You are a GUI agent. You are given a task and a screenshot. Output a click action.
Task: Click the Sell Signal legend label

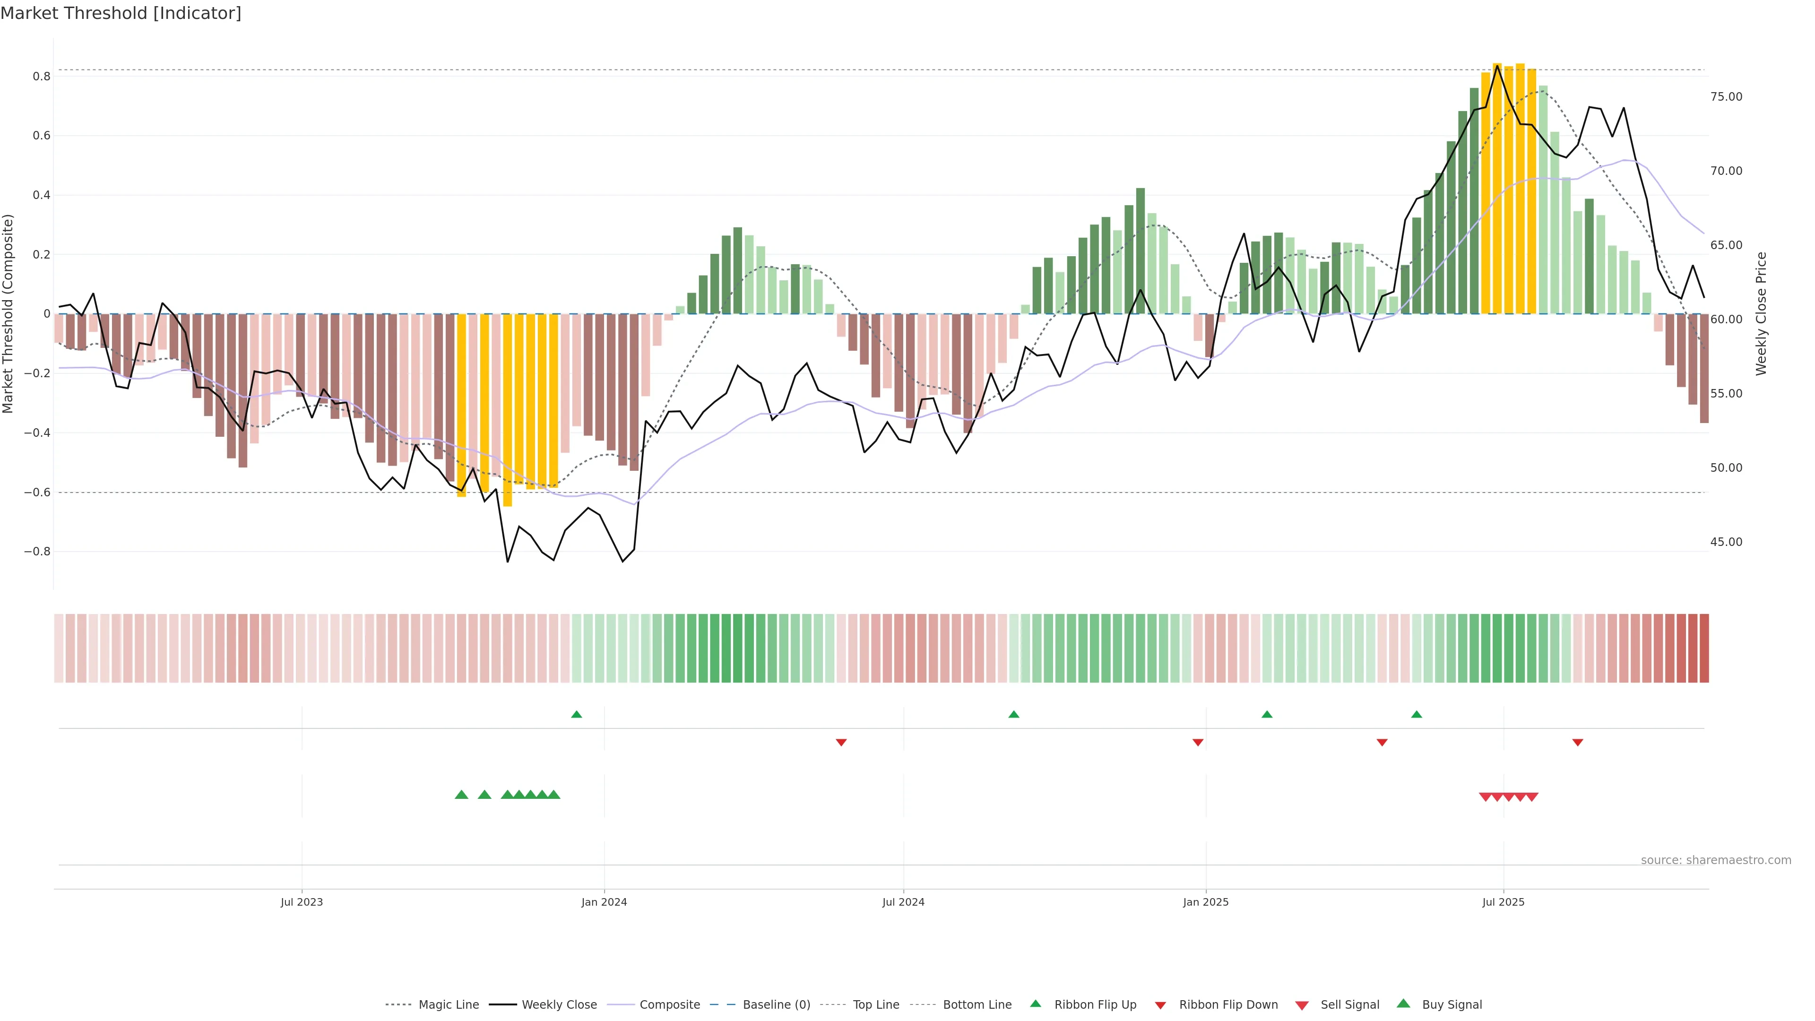(1349, 1005)
